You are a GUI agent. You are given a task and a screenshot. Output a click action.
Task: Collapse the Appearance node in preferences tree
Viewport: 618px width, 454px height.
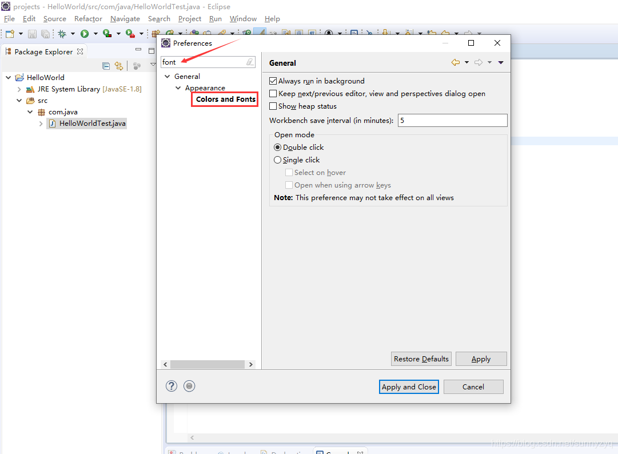click(178, 88)
